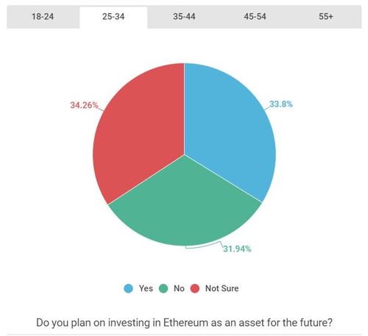Image resolution: width=368 pixels, height=336 pixels.
Task: Toggle the green No legend circle
Action: [x=163, y=288]
